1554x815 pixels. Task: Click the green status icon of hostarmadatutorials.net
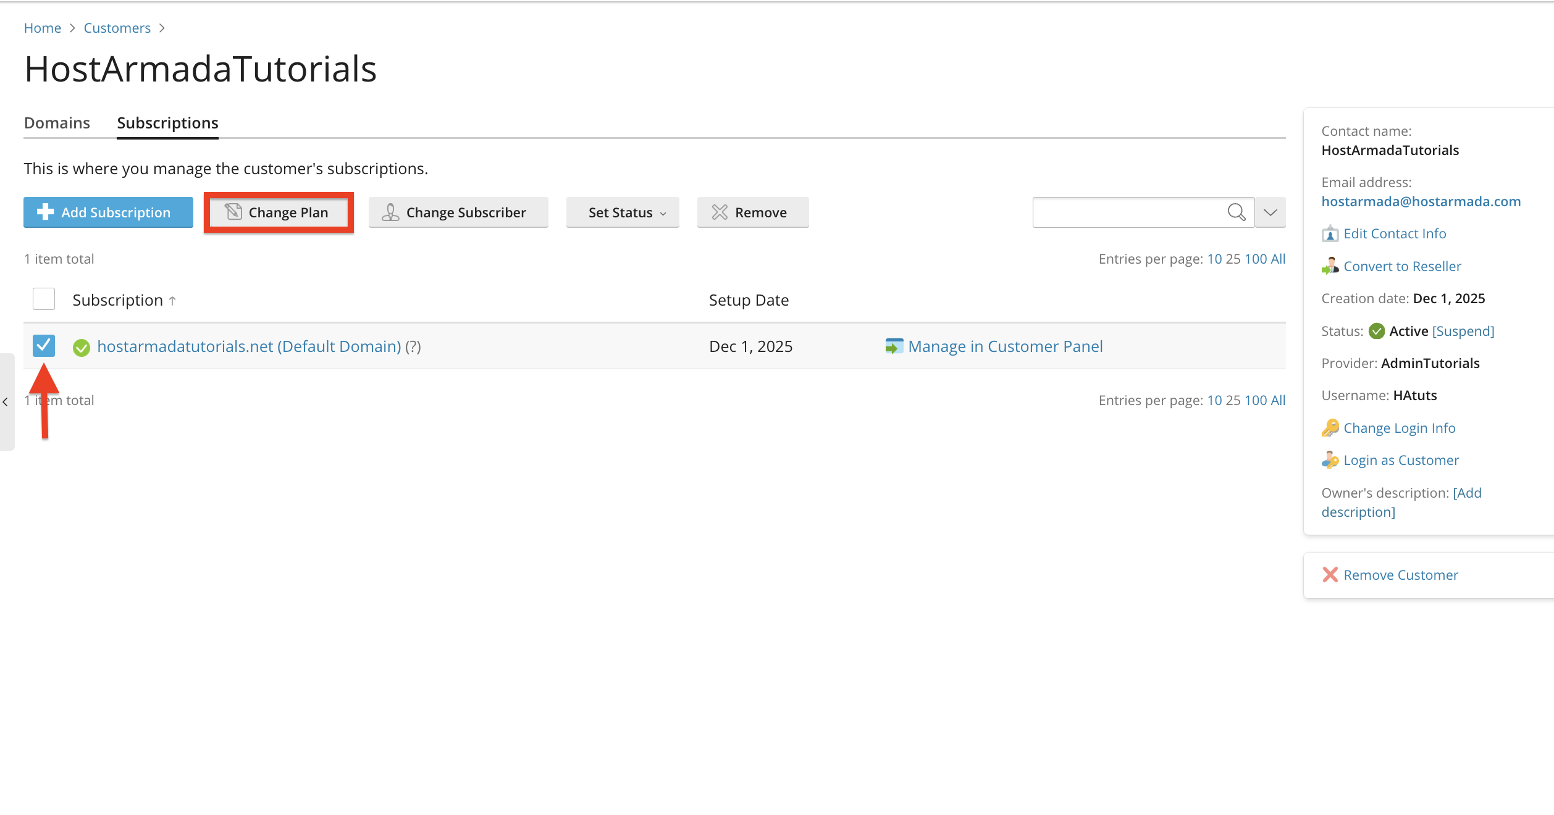pyautogui.click(x=81, y=348)
